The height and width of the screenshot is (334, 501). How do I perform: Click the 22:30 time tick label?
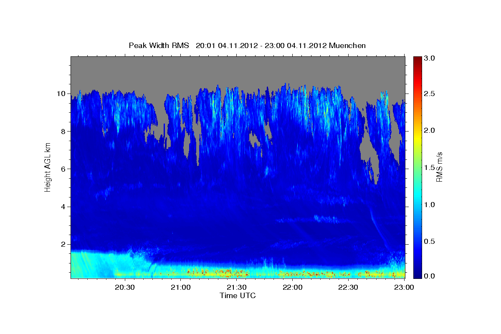(349, 288)
